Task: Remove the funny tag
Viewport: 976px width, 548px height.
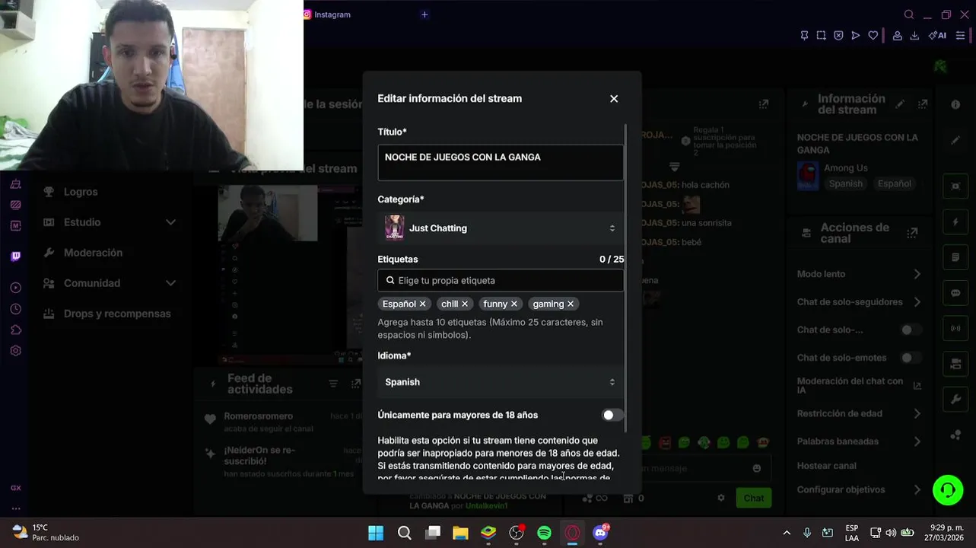Action: tap(513, 304)
